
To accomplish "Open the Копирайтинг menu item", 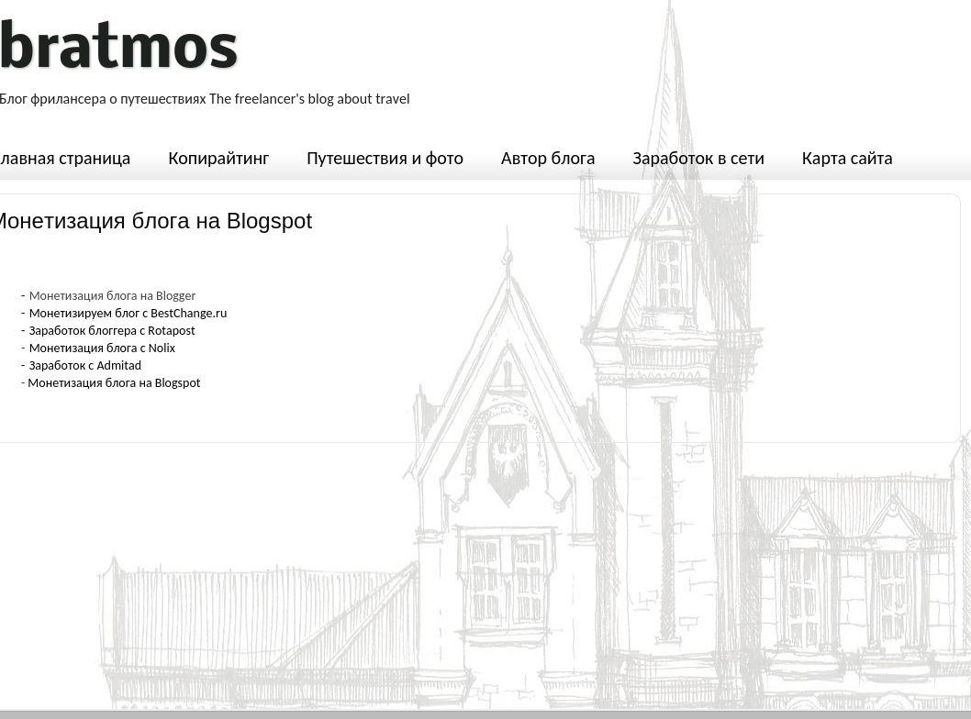I will (x=218, y=159).
